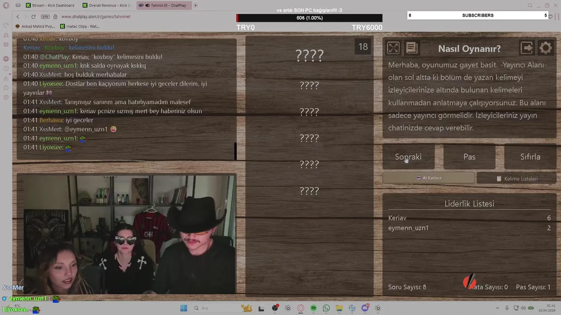Click the chatplay.com.tr address bar
Image resolution: width=561 pixels, height=315 pixels.
[x=96, y=17]
